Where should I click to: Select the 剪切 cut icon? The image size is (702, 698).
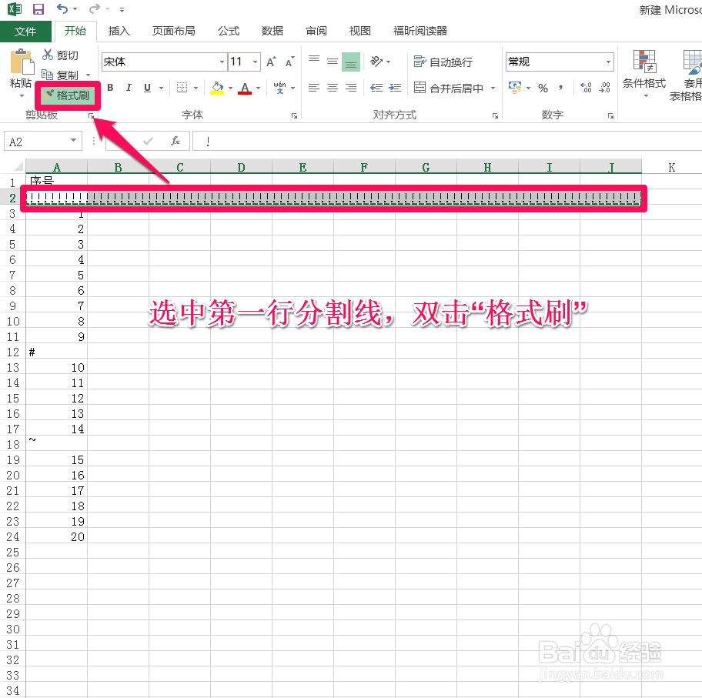tap(46, 55)
